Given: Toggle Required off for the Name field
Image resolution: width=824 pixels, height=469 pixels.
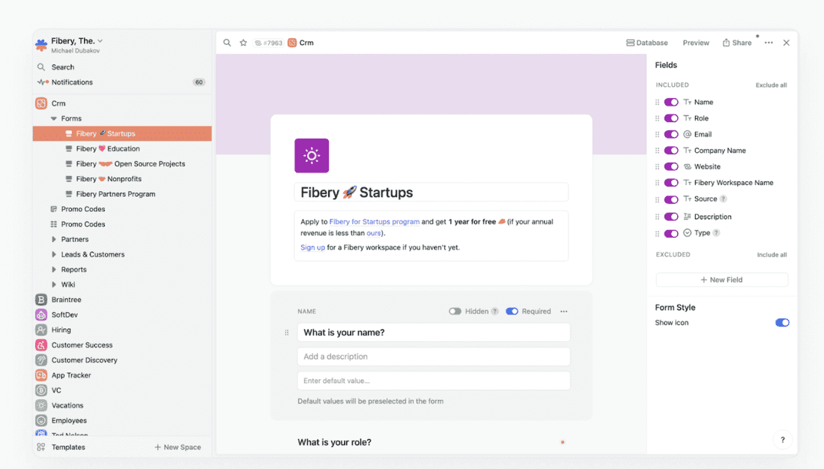Looking at the screenshot, I should pyautogui.click(x=512, y=311).
